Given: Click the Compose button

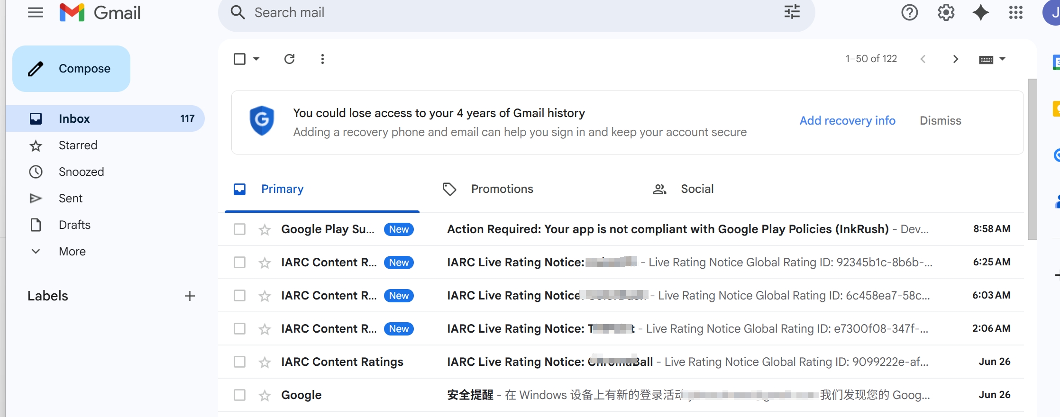Looking at the screenshot, I should tap(72, 69).
